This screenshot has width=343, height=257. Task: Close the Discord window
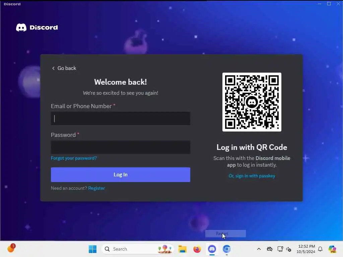(338, 4)
